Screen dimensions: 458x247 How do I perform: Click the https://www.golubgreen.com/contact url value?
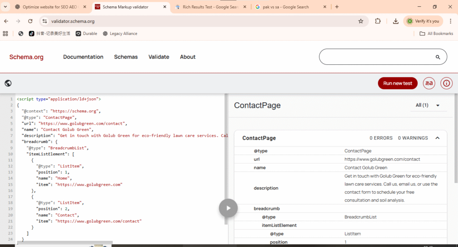pos(382,159)
